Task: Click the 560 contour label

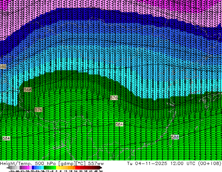Action: 3,67
